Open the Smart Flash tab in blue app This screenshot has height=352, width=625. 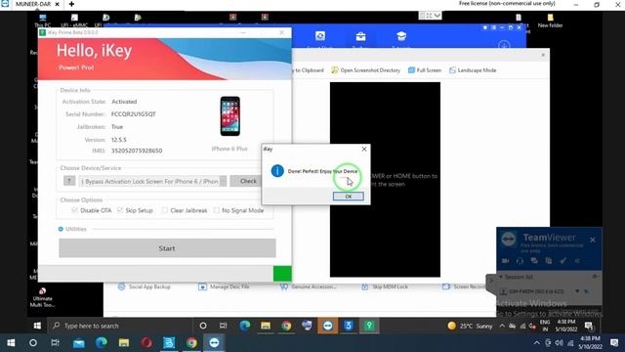(x=320, y=39)
